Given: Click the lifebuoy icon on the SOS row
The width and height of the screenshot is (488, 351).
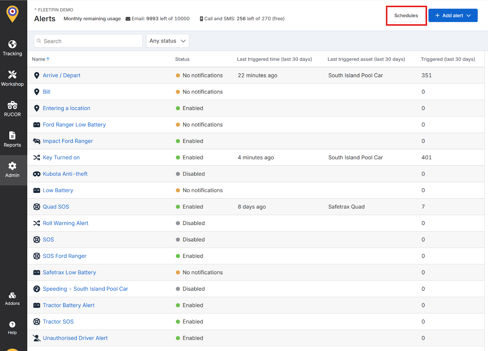Looking at the screenshot, I should 37,240.
